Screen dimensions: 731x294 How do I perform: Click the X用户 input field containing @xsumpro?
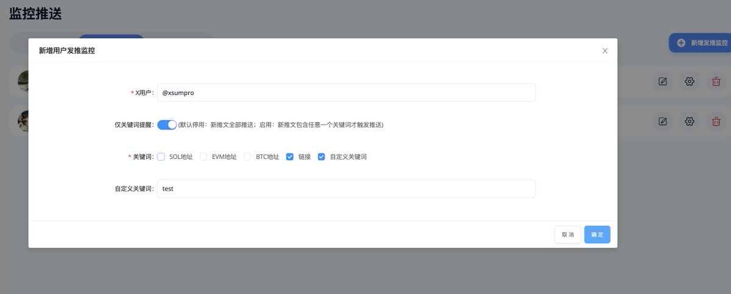(346, 93)
